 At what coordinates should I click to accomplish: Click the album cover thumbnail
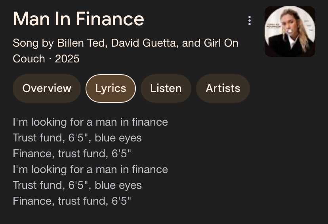pos(290,32)
